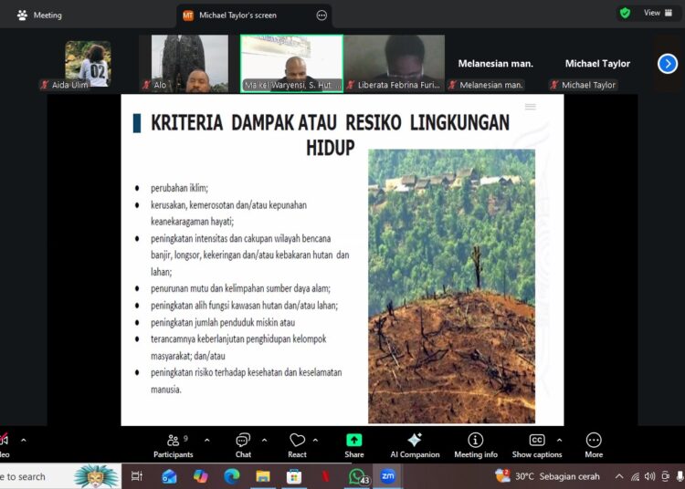Expand Participants options caret
Image resolution: width=685 pixels, height=489 pixels.
207,441
